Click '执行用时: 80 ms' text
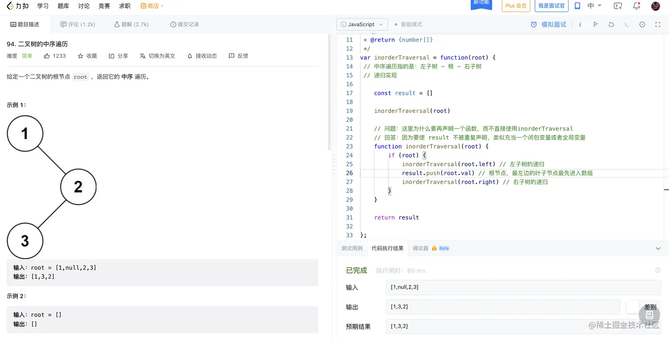 point(400,270)
